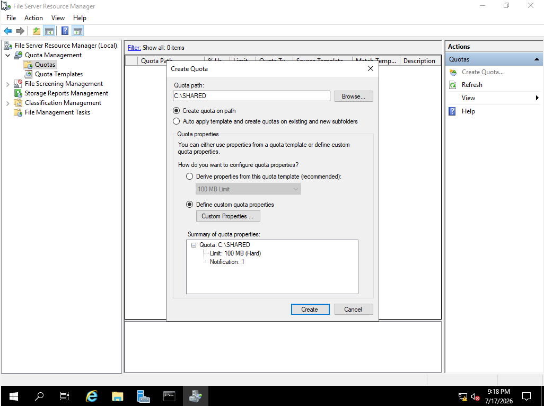Click the Custom Properties ... button
544x406 pixels.
tap(228, 216)
